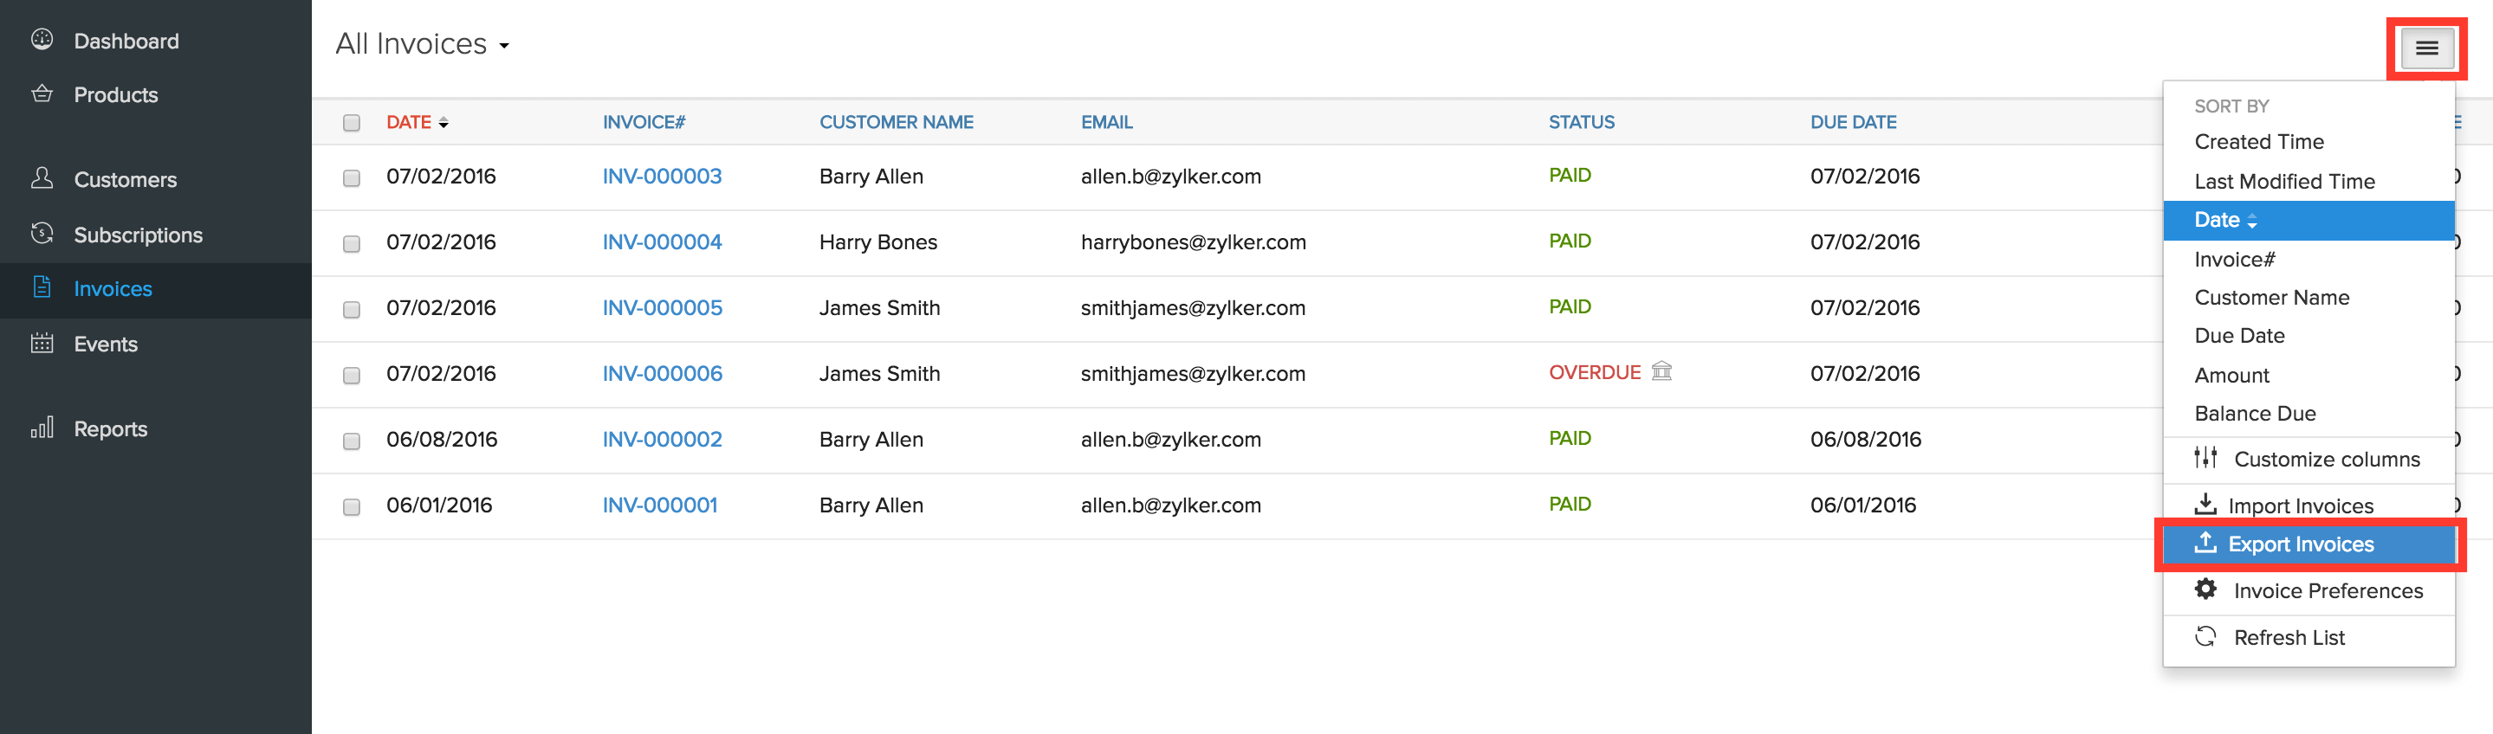Toggle sort direction arrow on Date menu item
Viewport: 2493px width, 734px height.
[x=2252, y=222]
